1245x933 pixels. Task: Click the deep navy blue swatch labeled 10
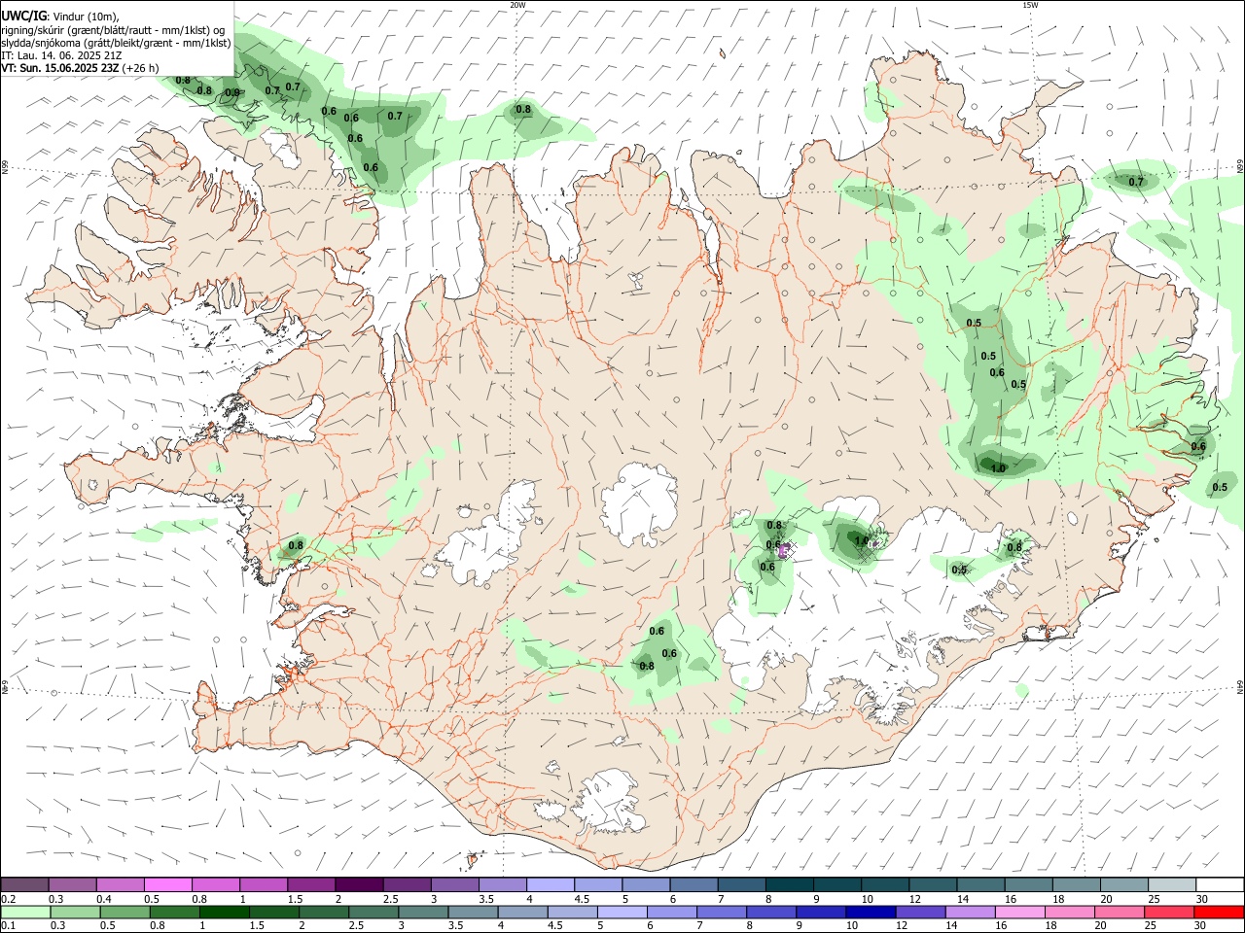click(x=871, y=912)
